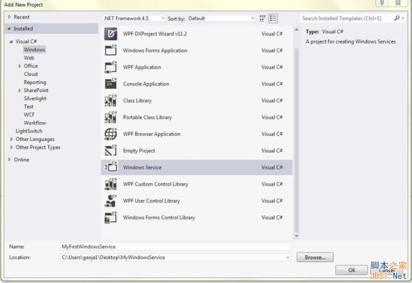Viewport: 412px width, 283px height.
Task: Click the WPF Custom Control Library icon
Action: 111,184
